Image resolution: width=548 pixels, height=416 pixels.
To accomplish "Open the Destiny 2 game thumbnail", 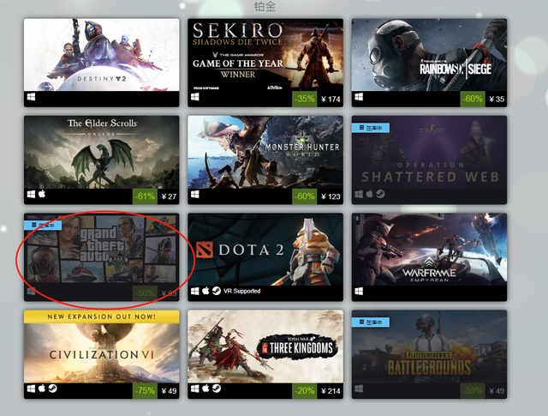I will point(101,55).
